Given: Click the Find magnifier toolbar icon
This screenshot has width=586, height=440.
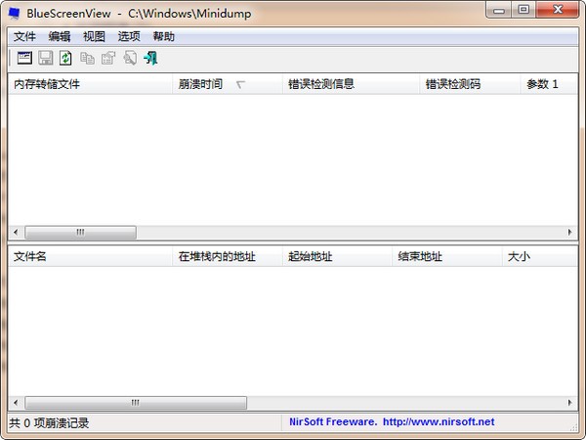Looking at the screenshot, I should 130,59.
